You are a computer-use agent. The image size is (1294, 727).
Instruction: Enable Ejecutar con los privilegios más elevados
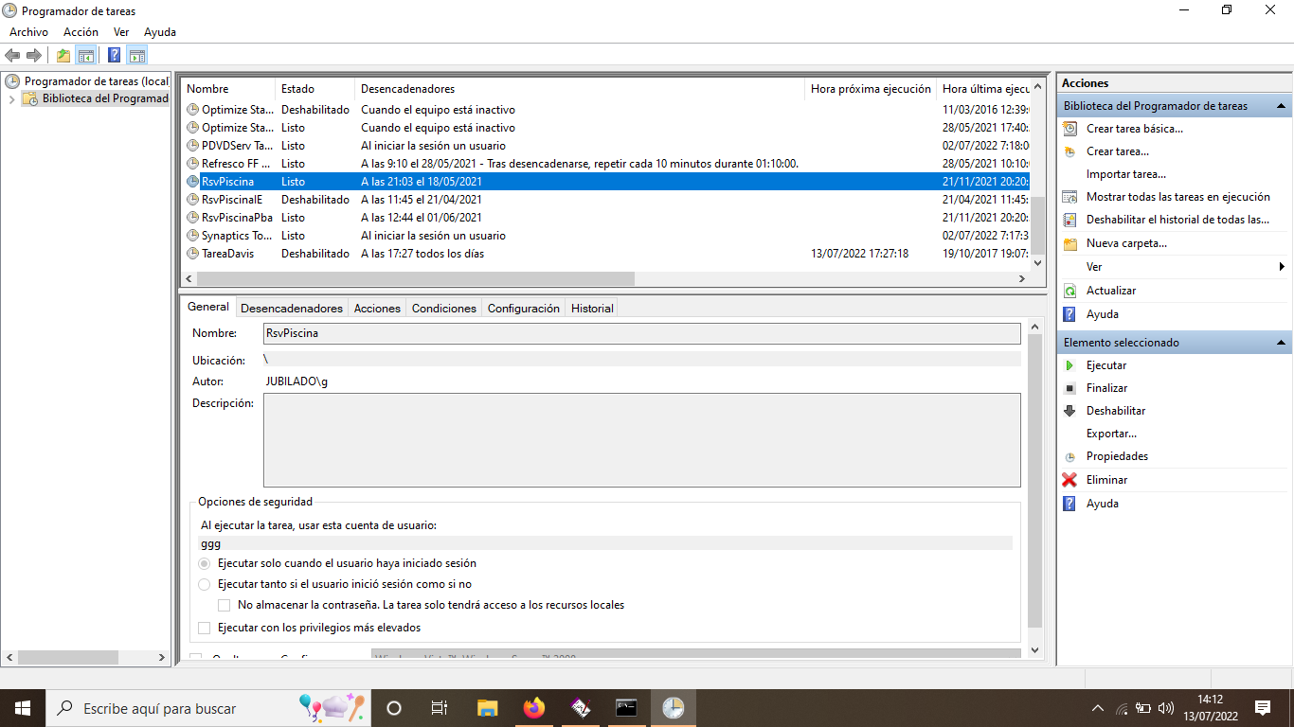pos(204,628)
